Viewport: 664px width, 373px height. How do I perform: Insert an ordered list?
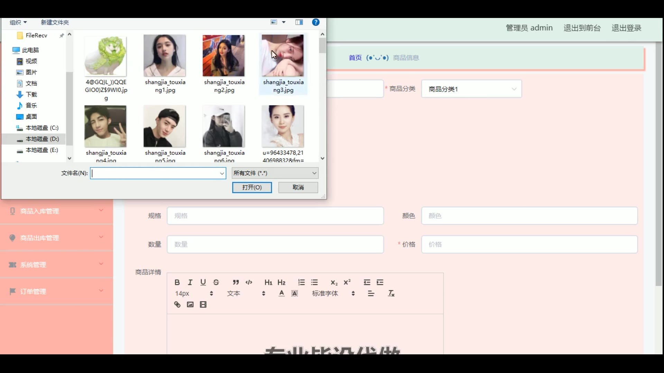[x=301, y=282]
